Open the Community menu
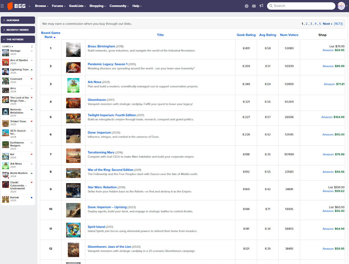The image size is (349, 264). (x=119, y=6)
